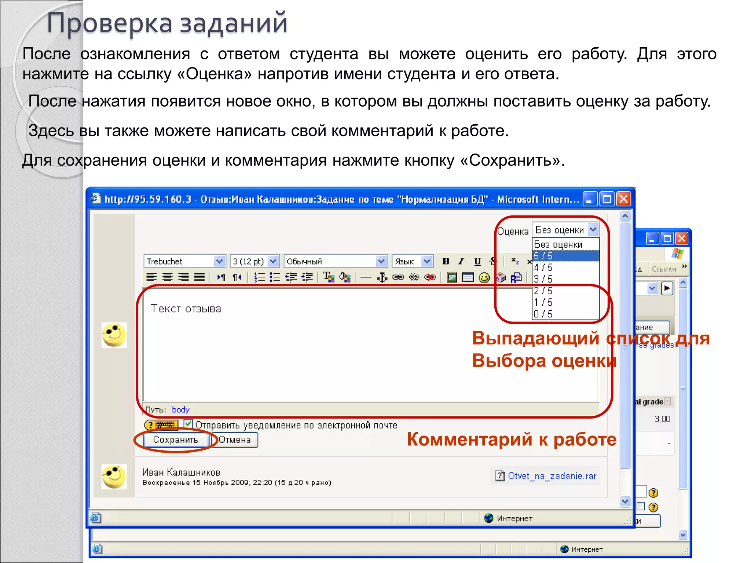Insert a web link

pyautogui.click(x=398, y=277)
